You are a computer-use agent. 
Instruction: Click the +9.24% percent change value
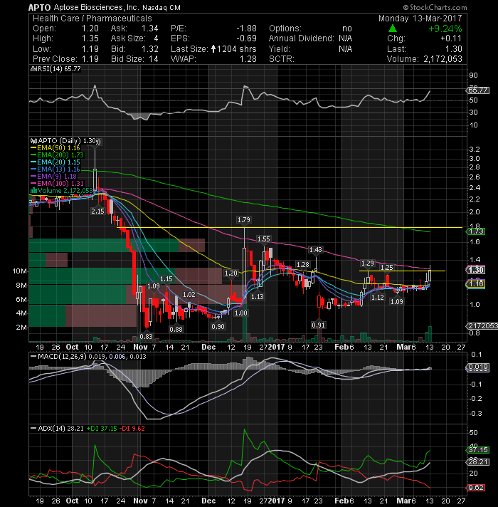445,28
